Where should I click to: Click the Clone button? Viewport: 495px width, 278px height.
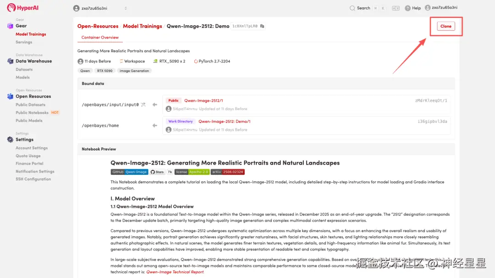[446, 26]
